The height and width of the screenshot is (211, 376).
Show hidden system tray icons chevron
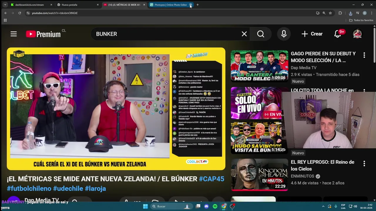tap(323, 206)
